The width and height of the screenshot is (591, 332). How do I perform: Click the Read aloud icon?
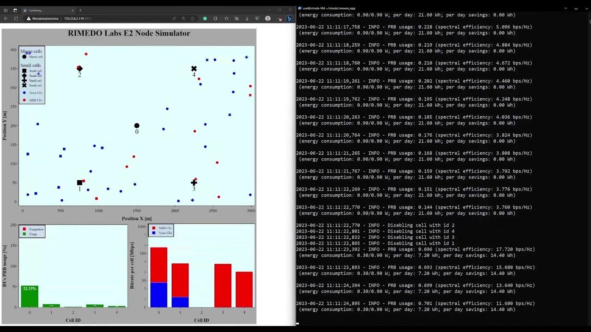174,18
